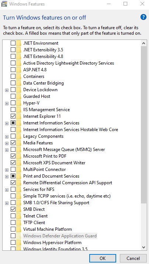The height and width of the screenshot is (264, 149).
Task: Click the folder icon beside Hyper-V
Action: click(18, 103)
